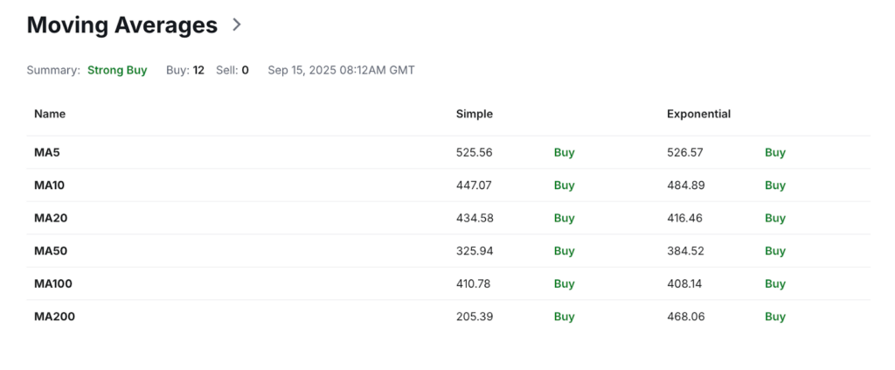Click the Sep 15, 2025 timestamp
This screenshot has width=895, height=370.
coord(341,70)
